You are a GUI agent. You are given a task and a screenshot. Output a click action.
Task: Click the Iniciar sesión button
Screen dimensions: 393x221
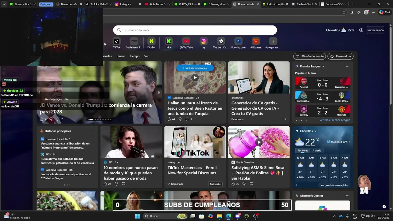click(x=375, y=30)
